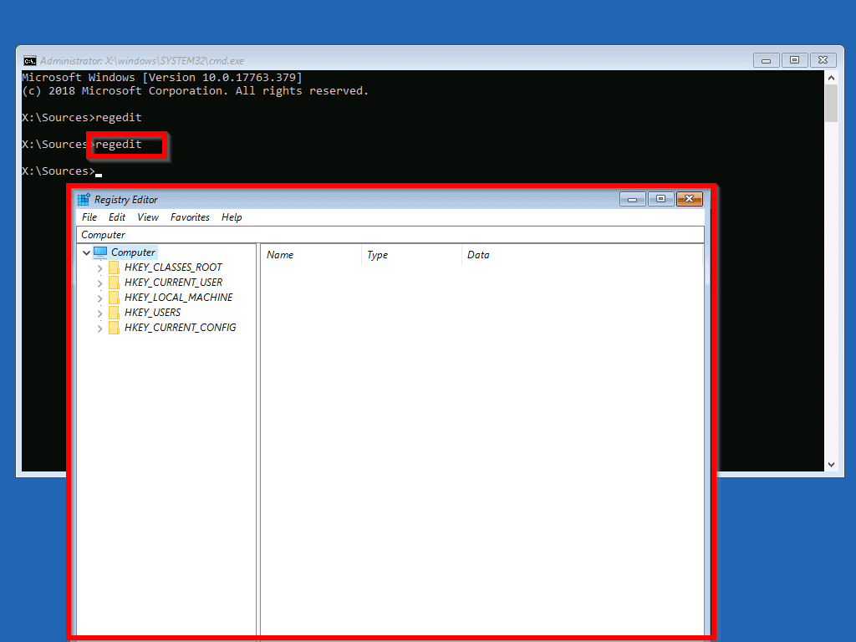Expand the HKEY_LOCAL_MACHINE node
The width and height of the screenshot is (856, 642).
tap(99, 297)
